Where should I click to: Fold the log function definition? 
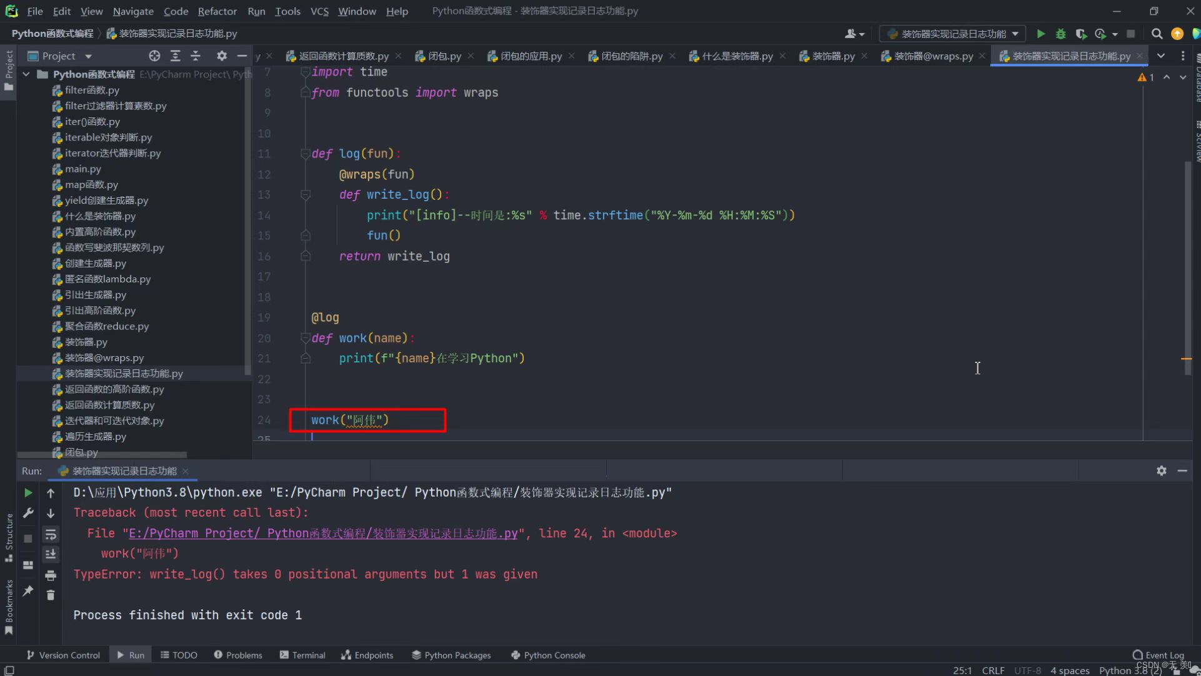coord(305,153)
